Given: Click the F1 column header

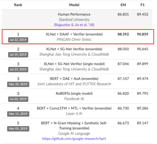Looking at the screenshot, I should [143, 5].
